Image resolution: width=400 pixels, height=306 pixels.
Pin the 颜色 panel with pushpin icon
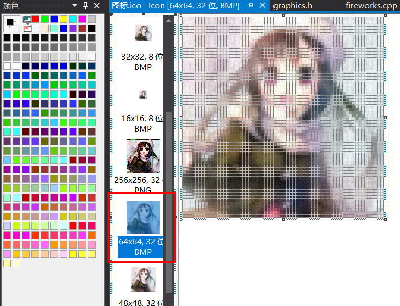(x=85, y=5)
